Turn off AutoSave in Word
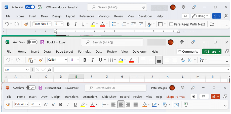The image size is (231, 114). pos(30,7)
